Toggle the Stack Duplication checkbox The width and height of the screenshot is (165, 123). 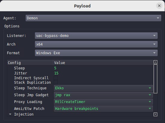[56, 82]
